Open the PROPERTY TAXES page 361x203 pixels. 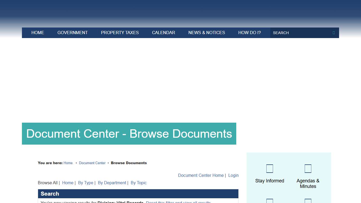tap(120, 33)
